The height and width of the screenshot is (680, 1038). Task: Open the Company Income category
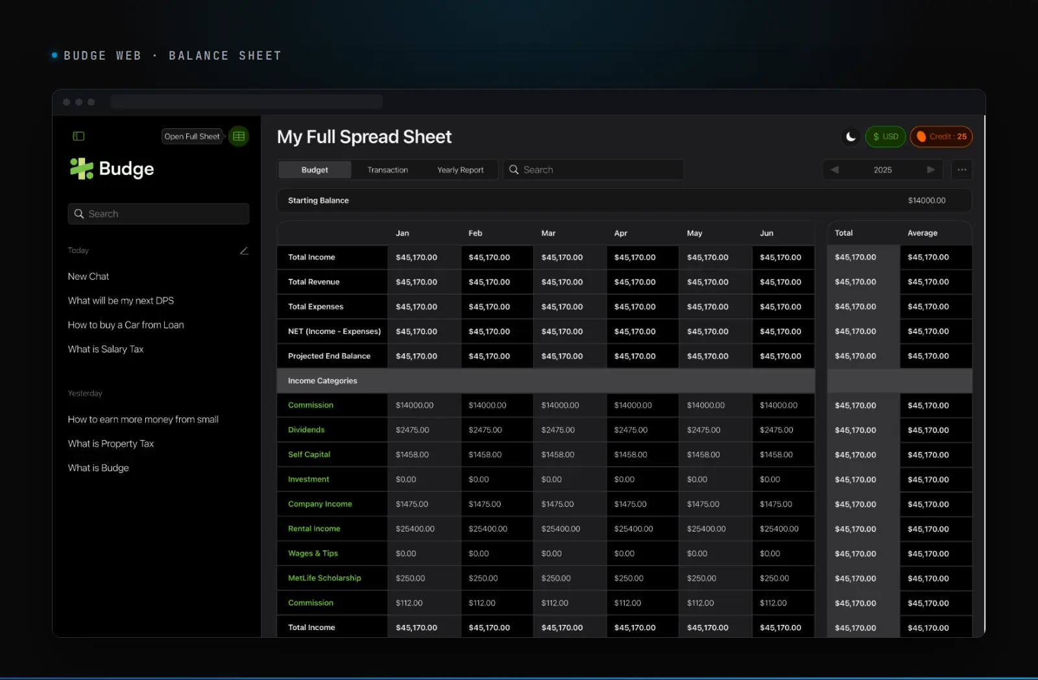(x=320, y=504)
